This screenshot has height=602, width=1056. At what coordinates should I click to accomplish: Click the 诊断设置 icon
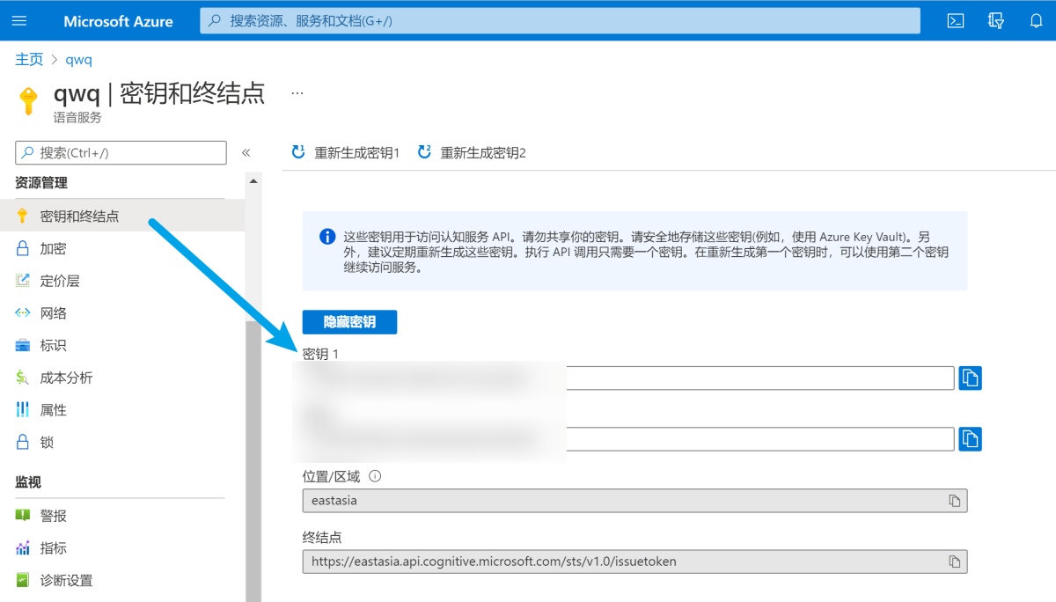pyautogui.click(x=23, y=580)
